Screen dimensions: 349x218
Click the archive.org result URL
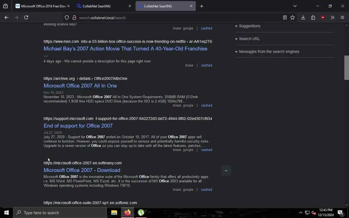pyautogui.click(x=85, y=78)
